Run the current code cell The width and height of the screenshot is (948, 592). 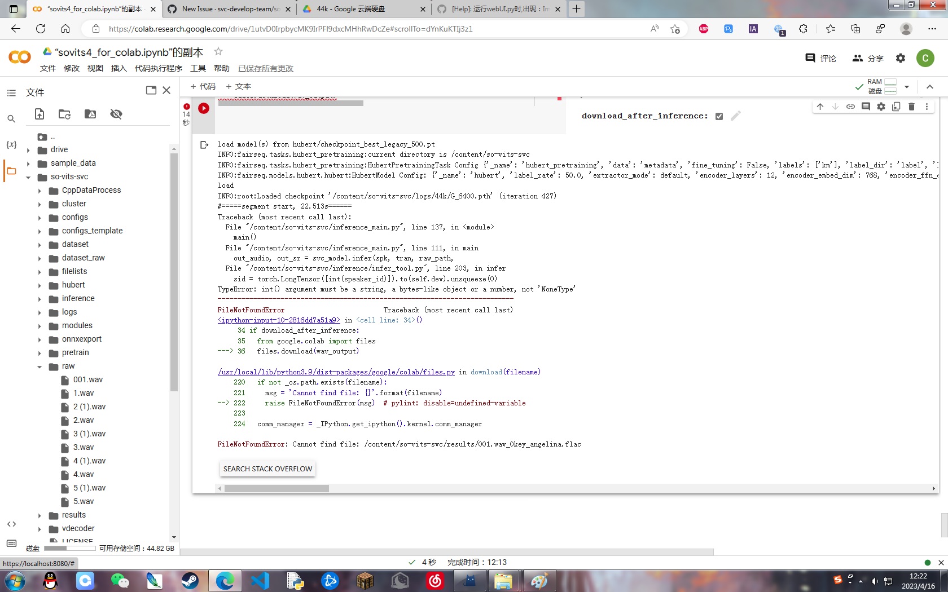(204, 108)
